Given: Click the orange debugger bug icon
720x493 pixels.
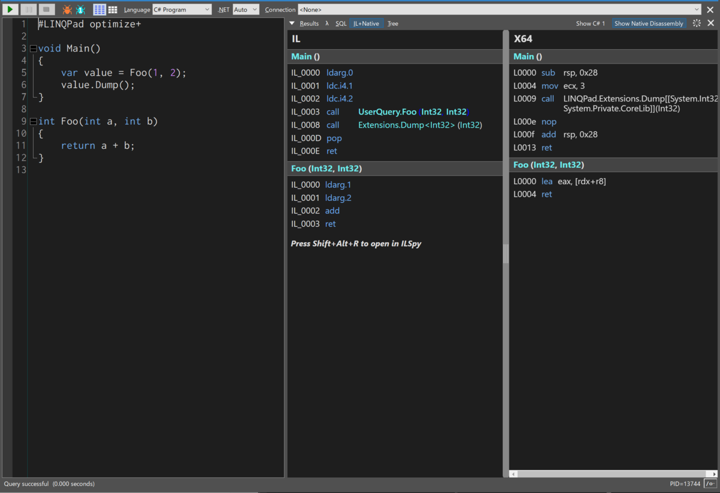Looking at the screenshot, I should [x=67, y=10].
